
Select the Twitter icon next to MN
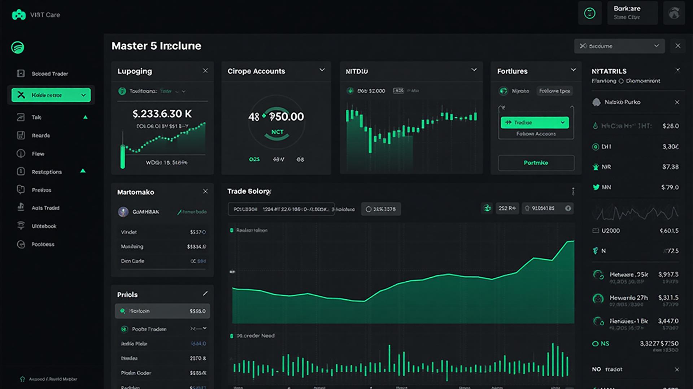[596, 187]
